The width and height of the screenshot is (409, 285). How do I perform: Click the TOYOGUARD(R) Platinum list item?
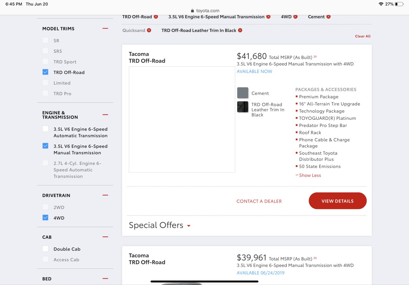[328, 118]
